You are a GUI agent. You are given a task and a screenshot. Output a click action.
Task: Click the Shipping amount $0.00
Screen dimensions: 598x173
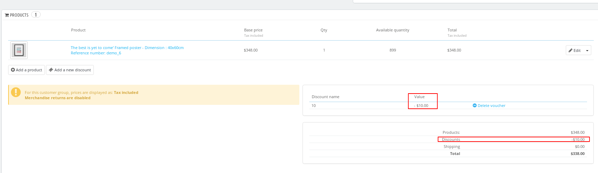[580, 147]
